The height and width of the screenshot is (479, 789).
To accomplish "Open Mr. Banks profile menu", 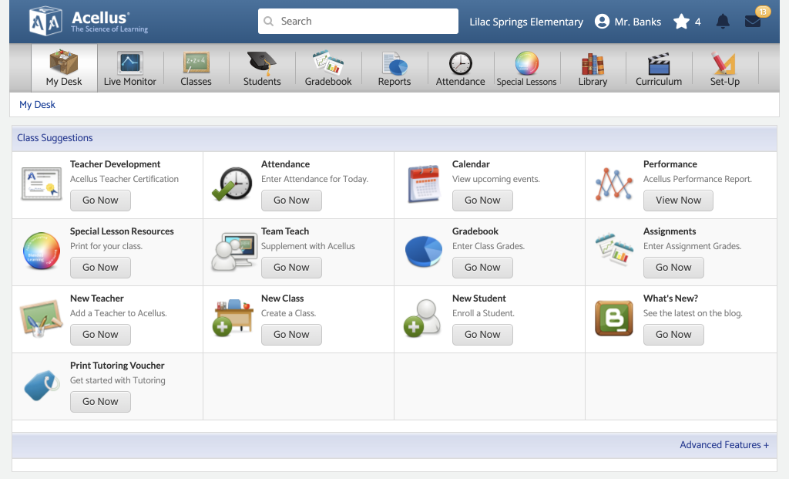I will point(628,21).
